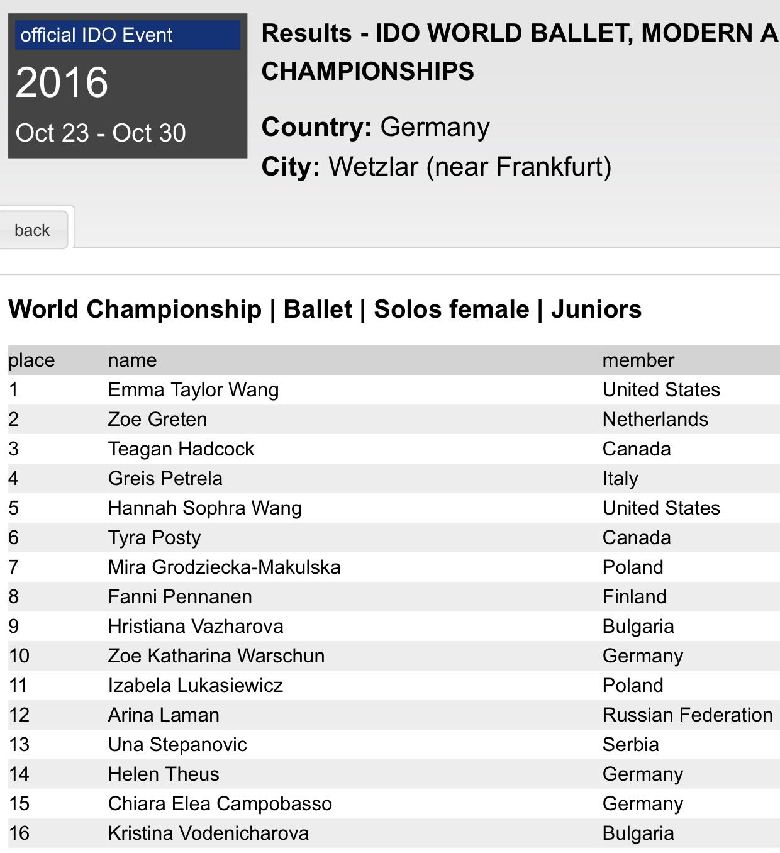Select the Izabela Lukasiewicz row
Image resolution: width=780 pixels, height=853 pixels.
point(196,686)
